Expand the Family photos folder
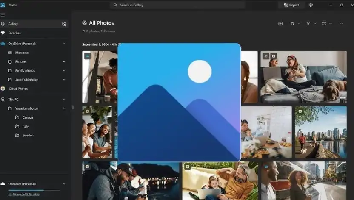 click(x=64, y=71)
